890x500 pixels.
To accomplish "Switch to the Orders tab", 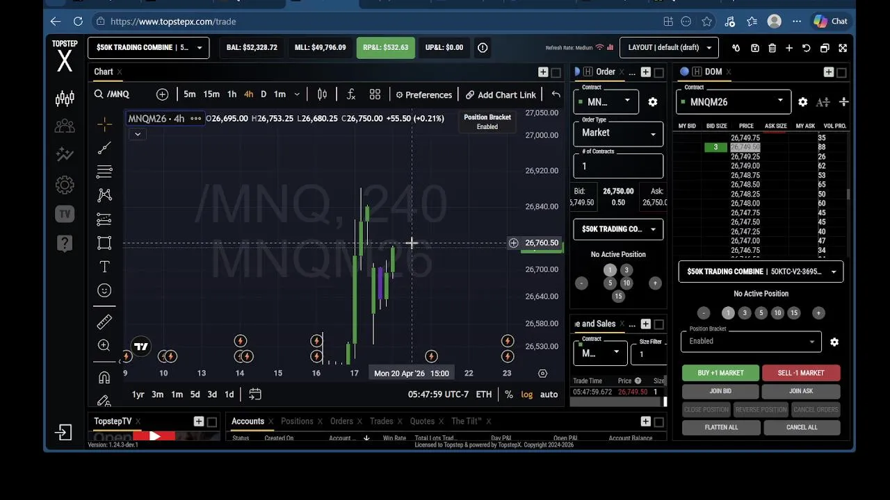I will coord(341,422).
